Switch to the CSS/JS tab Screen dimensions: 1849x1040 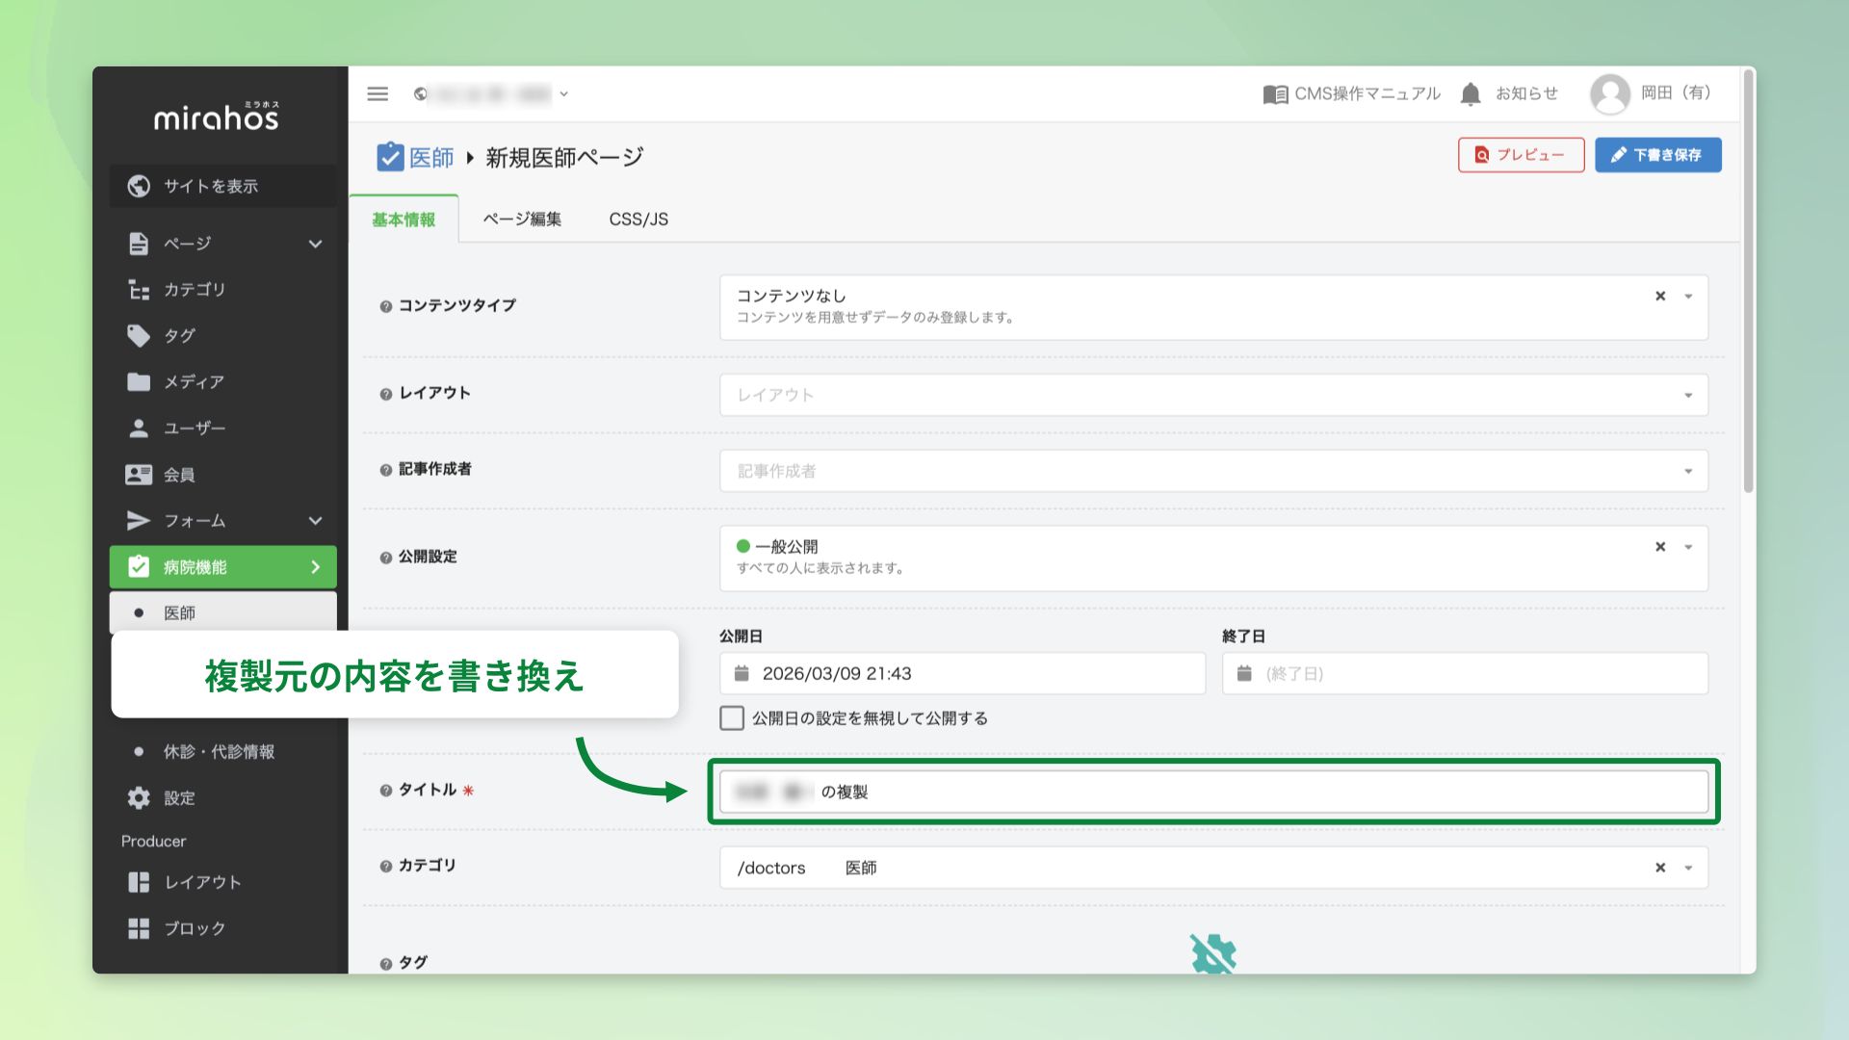click(638, 220)
